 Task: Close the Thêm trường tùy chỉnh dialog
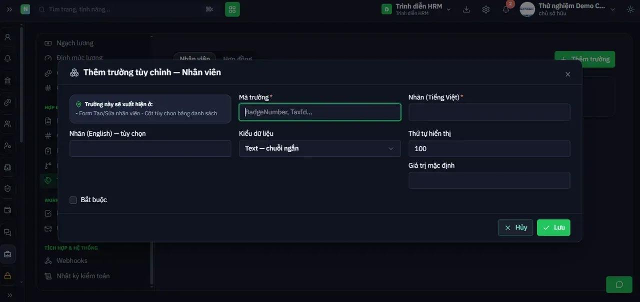(x=567, y=74)
